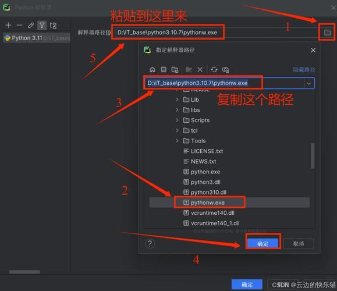
Task: Open the path history dropdown arrow
Action: coord(309,83)
